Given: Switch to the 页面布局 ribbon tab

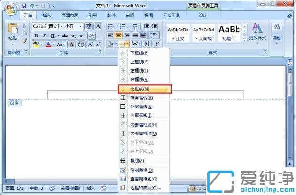Looking at the screenshot, I should coord(70,15).
